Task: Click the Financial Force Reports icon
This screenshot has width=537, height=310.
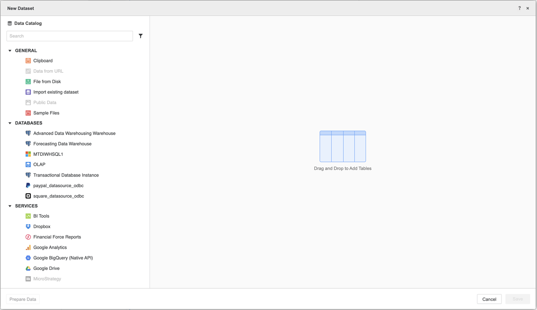Action: pyautogui.click(x=28, y=237)
